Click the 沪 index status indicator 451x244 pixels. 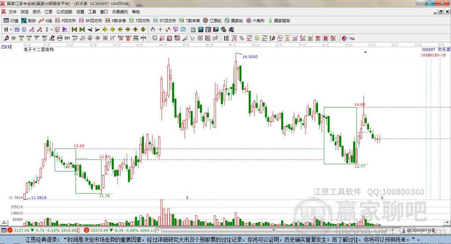(10, 230)
